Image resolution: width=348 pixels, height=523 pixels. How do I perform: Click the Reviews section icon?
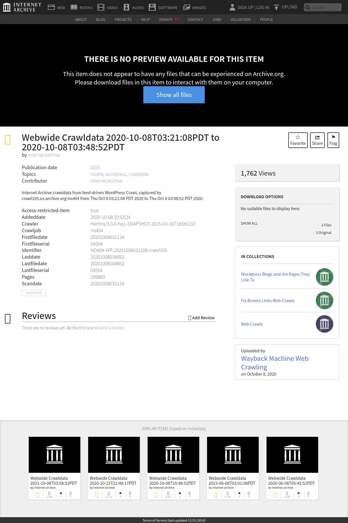(8, 319)
